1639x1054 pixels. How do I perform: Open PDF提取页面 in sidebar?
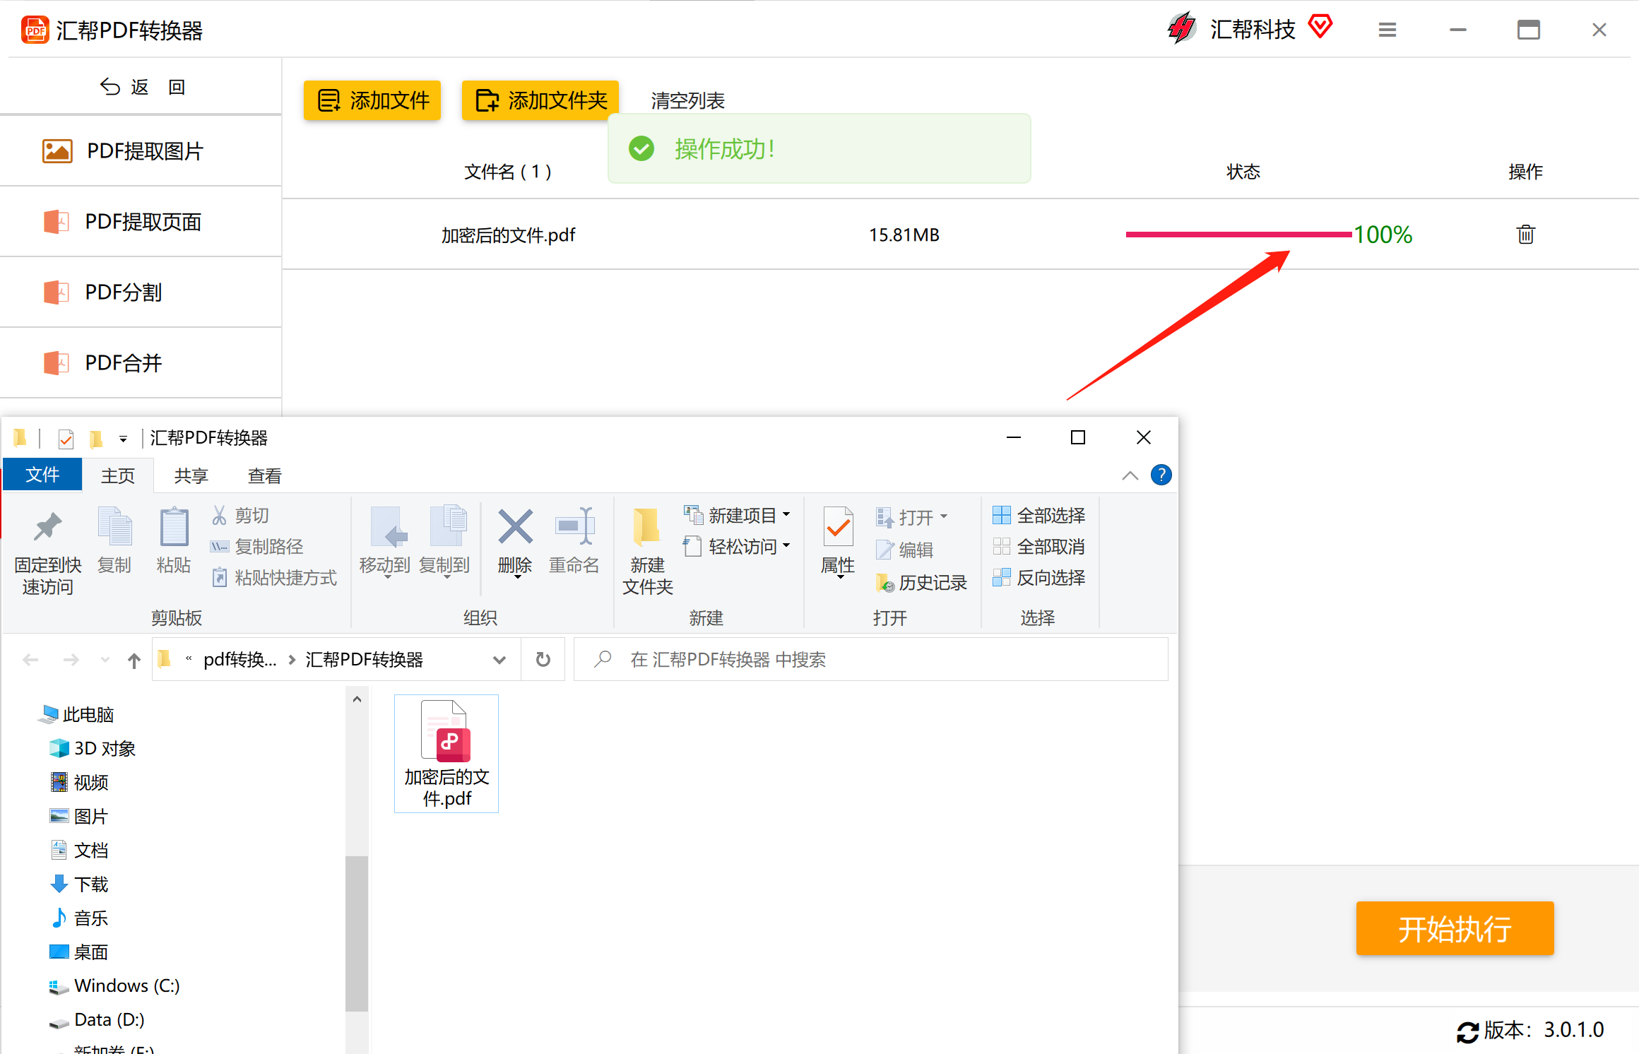click(141, 222)
